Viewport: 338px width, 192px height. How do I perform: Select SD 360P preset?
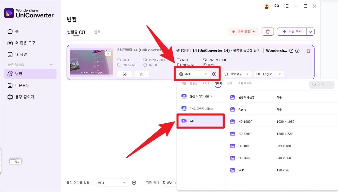pyautogui.click(x=282, y=158)
